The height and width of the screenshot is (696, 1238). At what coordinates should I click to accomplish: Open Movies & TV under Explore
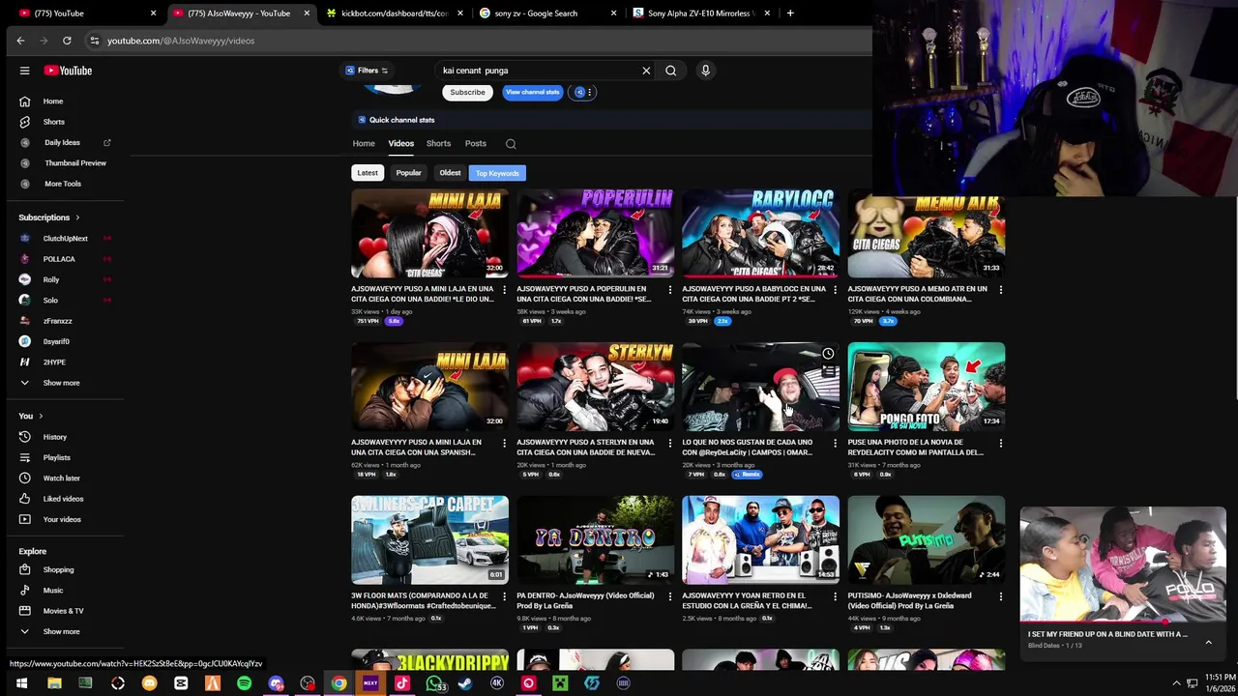tap(64, 611)
